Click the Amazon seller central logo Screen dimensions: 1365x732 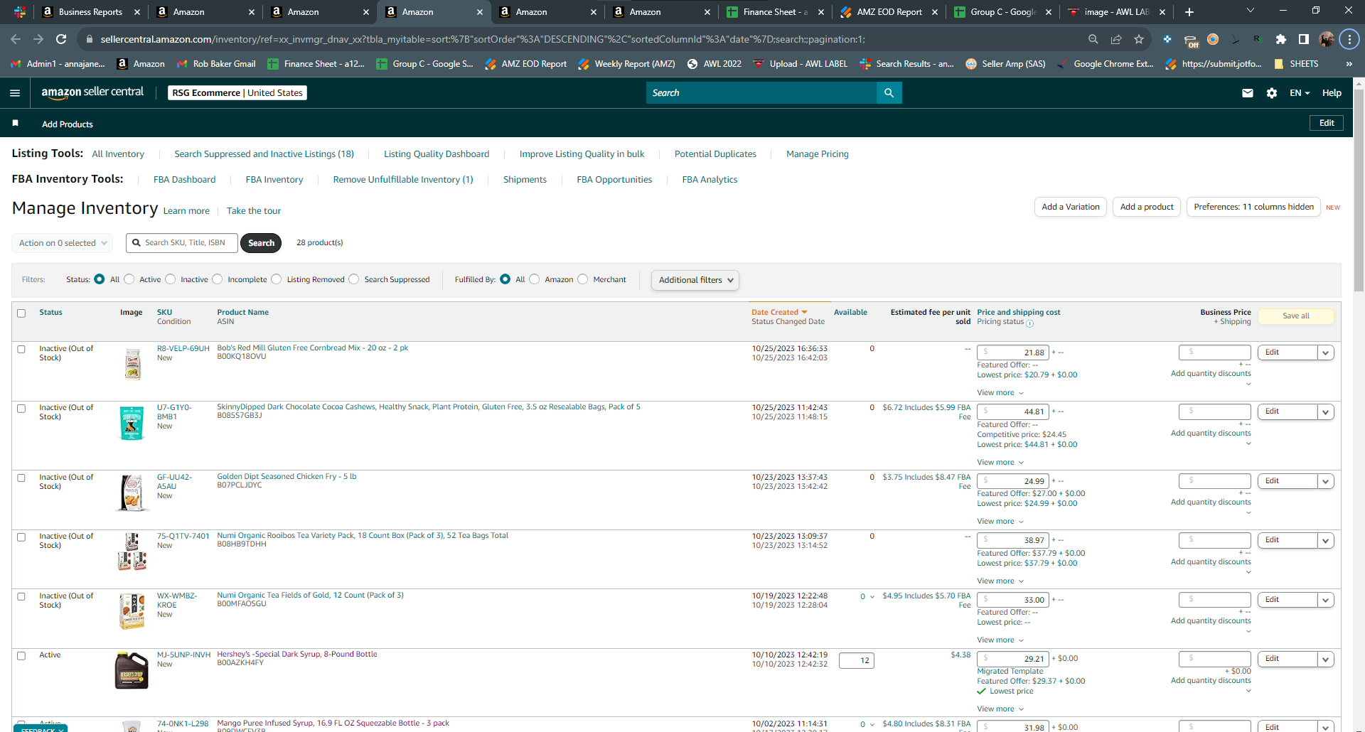click(x=92, y=92)
